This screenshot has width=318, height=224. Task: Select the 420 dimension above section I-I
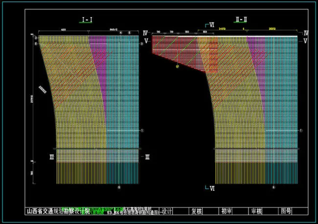pos(63,30)
